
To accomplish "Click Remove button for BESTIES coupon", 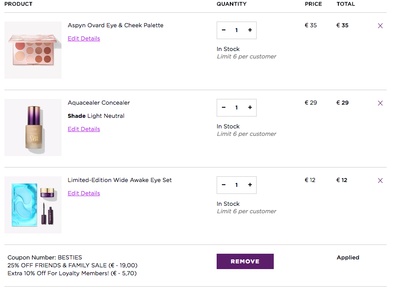I will point(245,261).
